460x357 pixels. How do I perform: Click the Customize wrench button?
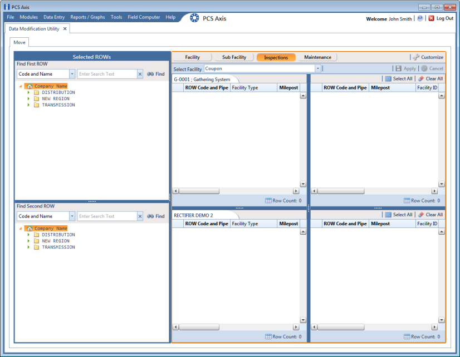428,57
